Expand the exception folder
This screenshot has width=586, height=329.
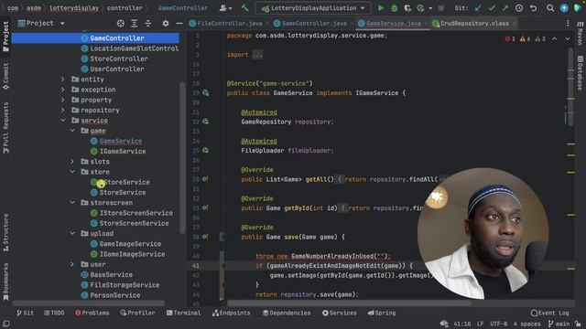point(63,90)
